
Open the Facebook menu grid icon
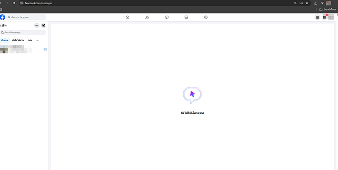click(317, 17)
